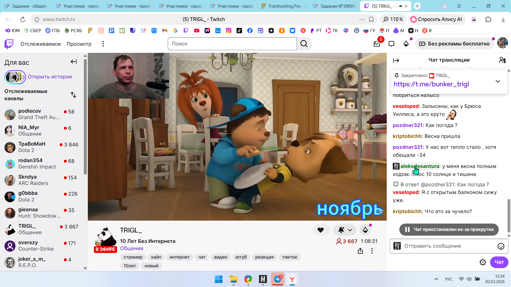Open the community users icon in chat
Image resolution: width=511 pixels, height=287 pixels.
coord(502,60)
